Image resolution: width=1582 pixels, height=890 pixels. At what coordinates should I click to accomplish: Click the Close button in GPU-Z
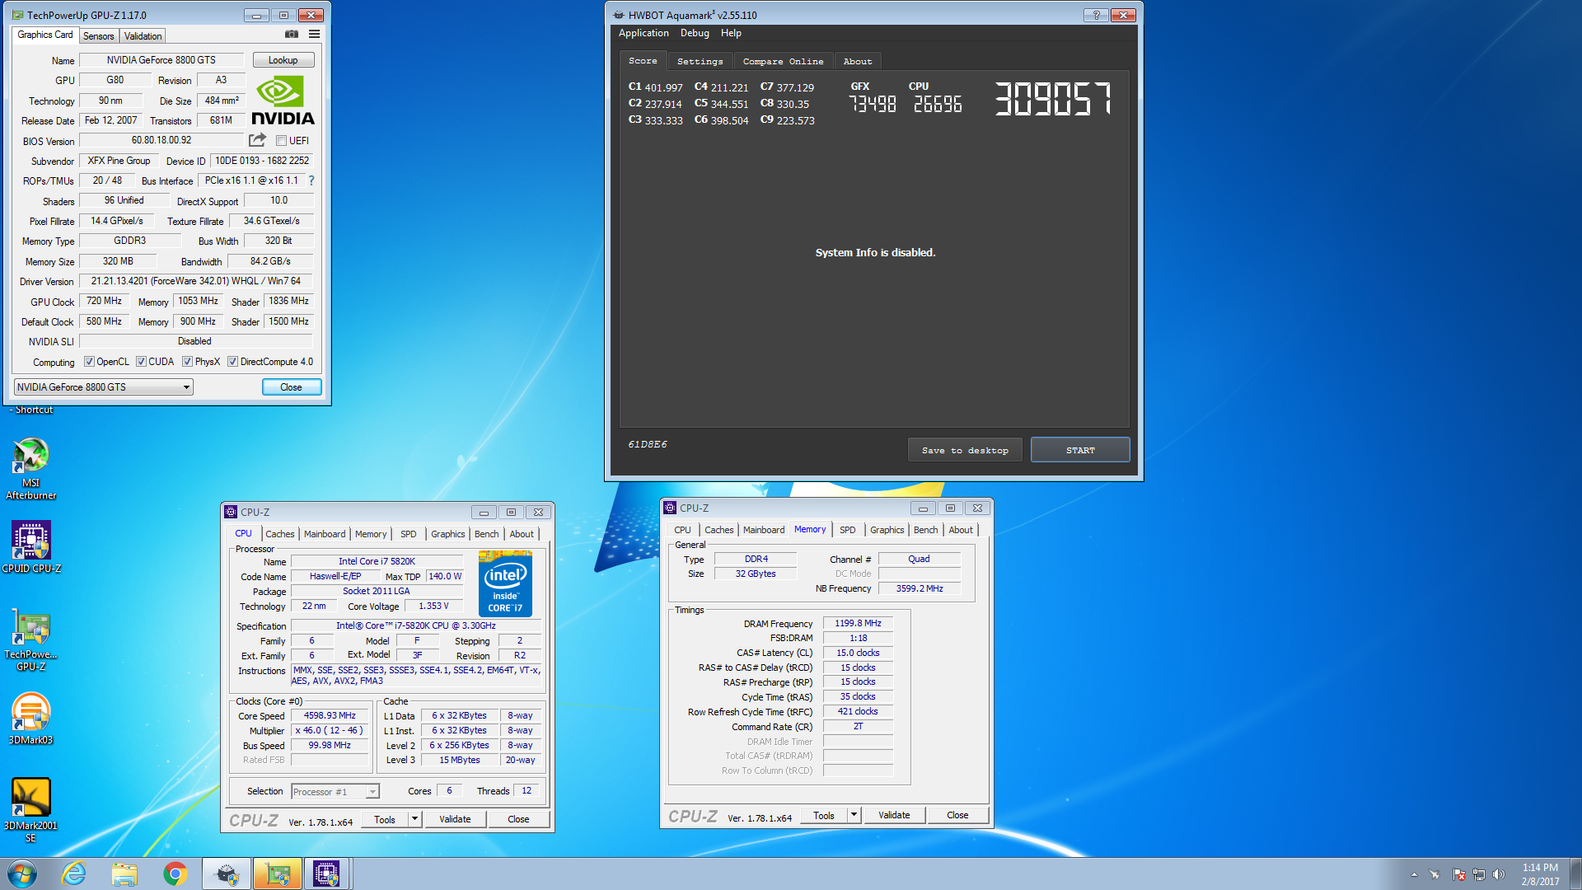(291, 387)
